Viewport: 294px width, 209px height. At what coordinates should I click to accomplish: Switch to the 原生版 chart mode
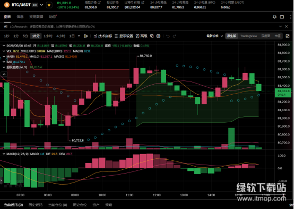click(x=231, y=36)
